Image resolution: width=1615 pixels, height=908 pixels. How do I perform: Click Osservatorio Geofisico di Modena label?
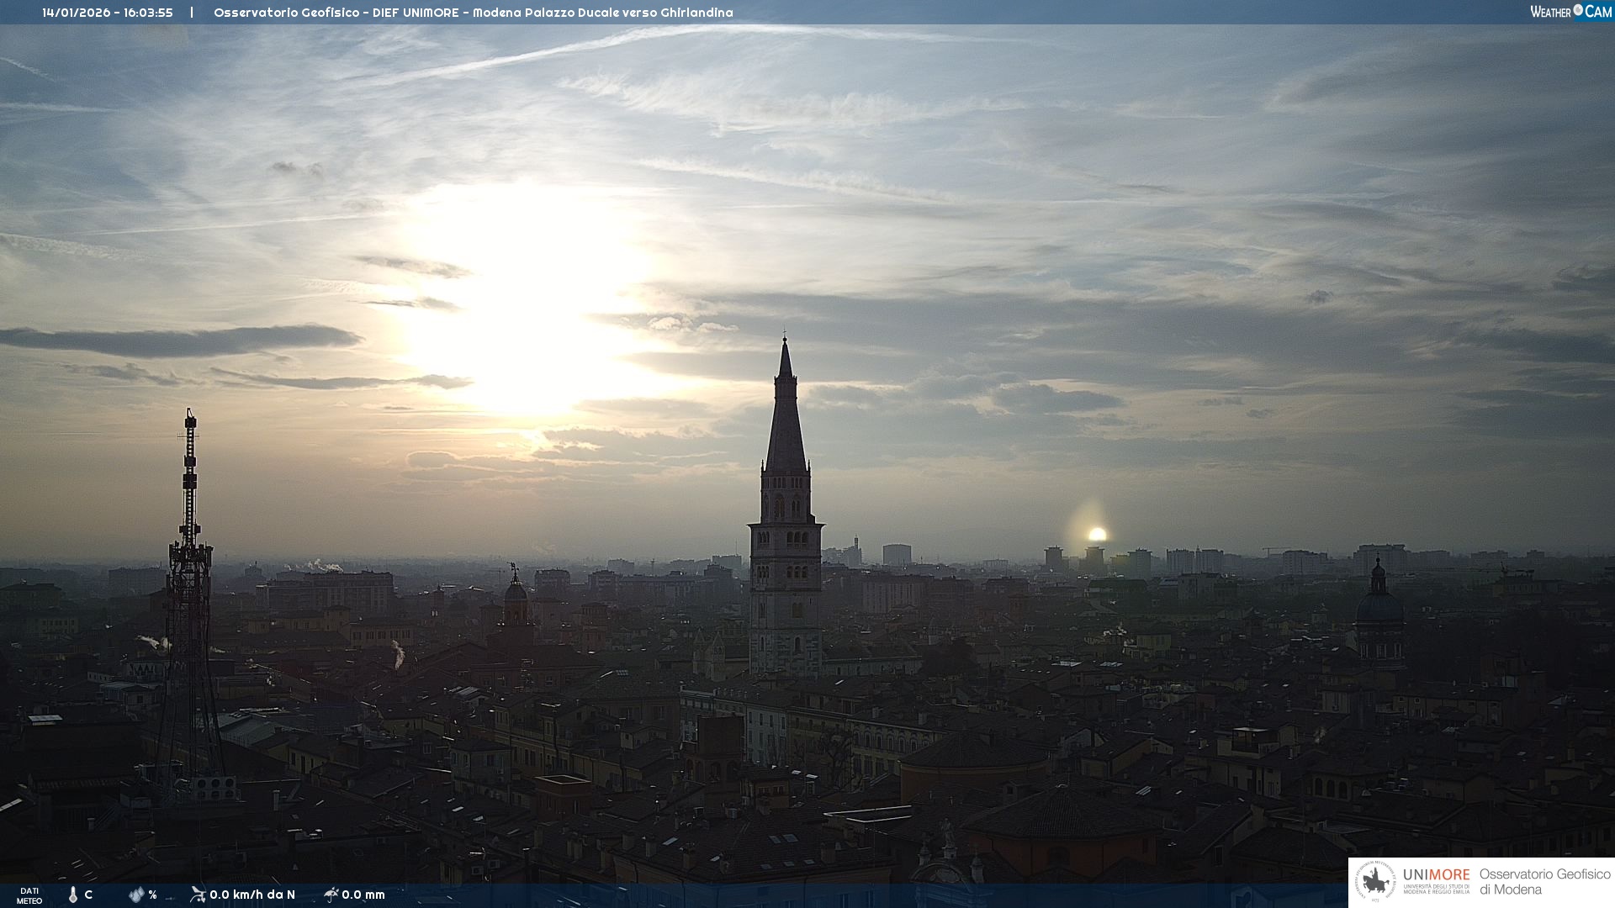[x=1544, y=881]
